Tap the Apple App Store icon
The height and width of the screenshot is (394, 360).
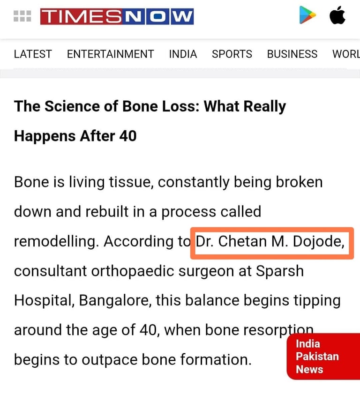[x=337, y=15]
